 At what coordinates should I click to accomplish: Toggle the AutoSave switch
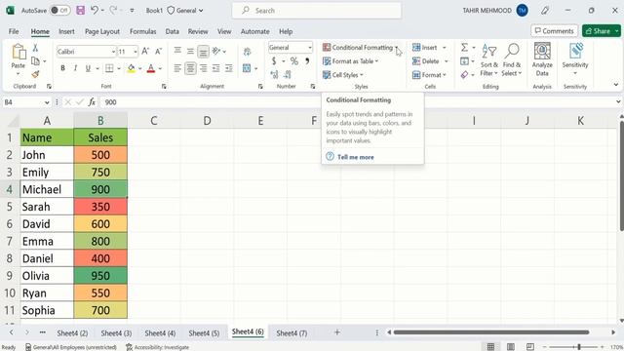[x=60, y=11]
